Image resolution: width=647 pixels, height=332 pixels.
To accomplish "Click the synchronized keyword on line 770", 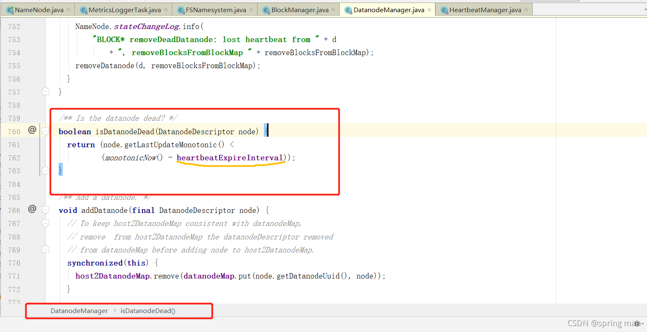I will pyautogui.click(x=95, y=263).
